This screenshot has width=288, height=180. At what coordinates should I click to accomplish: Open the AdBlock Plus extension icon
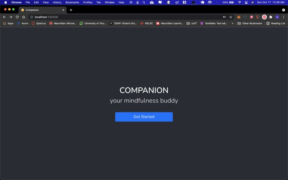coord(264,17)
